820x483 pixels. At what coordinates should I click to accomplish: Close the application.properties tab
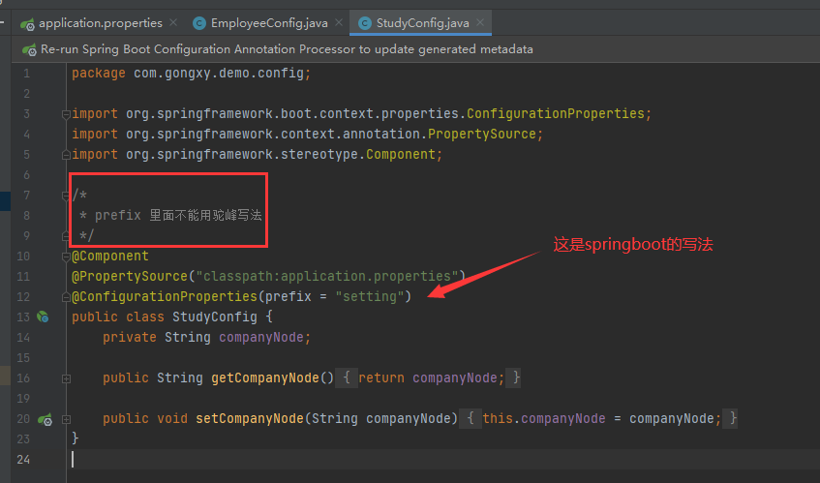point(173,22)
